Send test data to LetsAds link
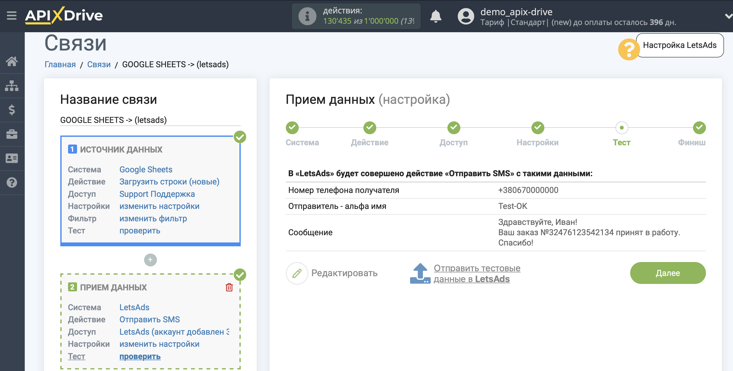This screenshot has width=733, height=371. click(x=477, y=273)
